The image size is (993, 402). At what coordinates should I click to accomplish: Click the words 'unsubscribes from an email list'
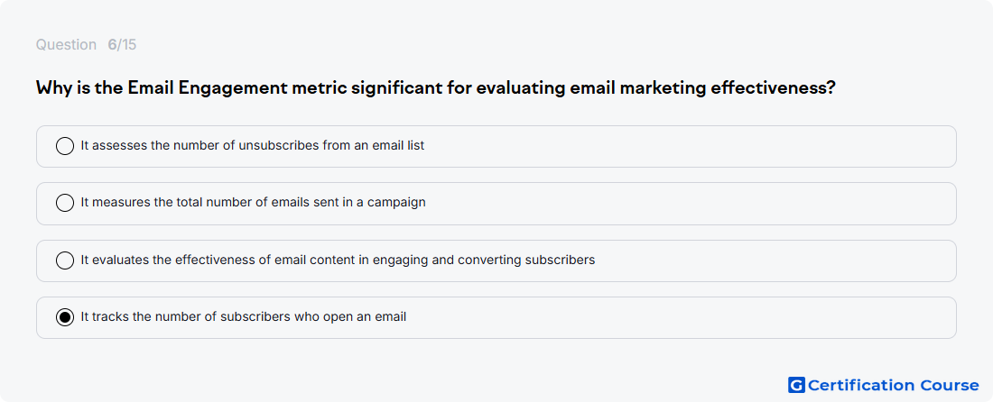[x=331, y=145]
